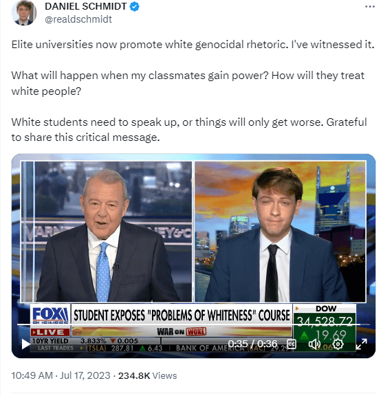Click the video time display 0:35 / 0:36
This screenshot has width=381, height=396.
click(x=252, y=344)
